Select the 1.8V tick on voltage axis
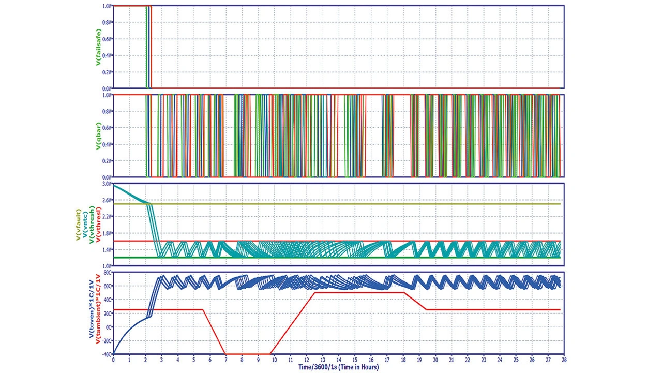This screenshot has width=662, height=373. (x=107, y=233)
